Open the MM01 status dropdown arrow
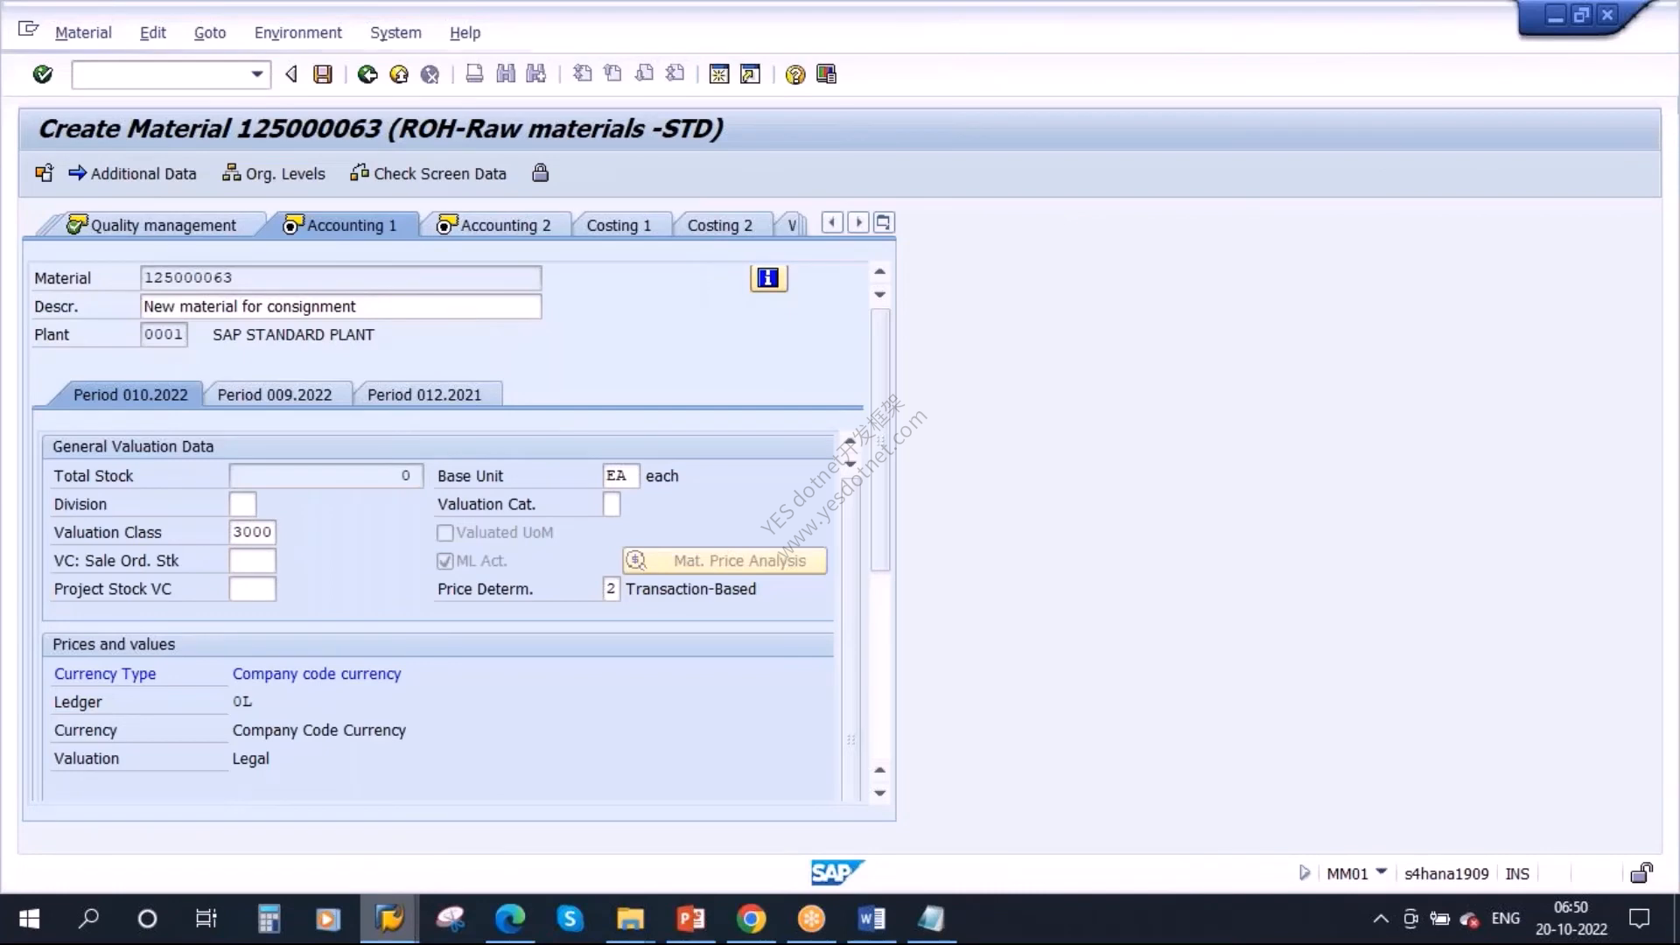This screenshot has width=1680, height=945. click(1381, 871)
